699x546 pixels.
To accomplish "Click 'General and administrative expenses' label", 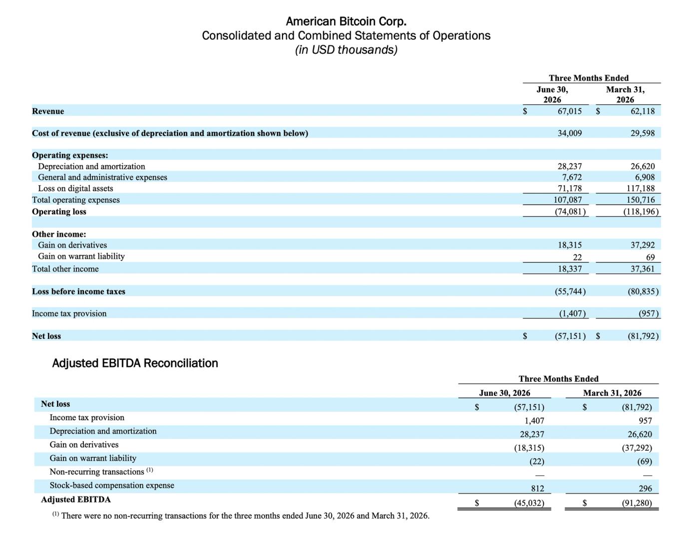I will coord(103,177).
